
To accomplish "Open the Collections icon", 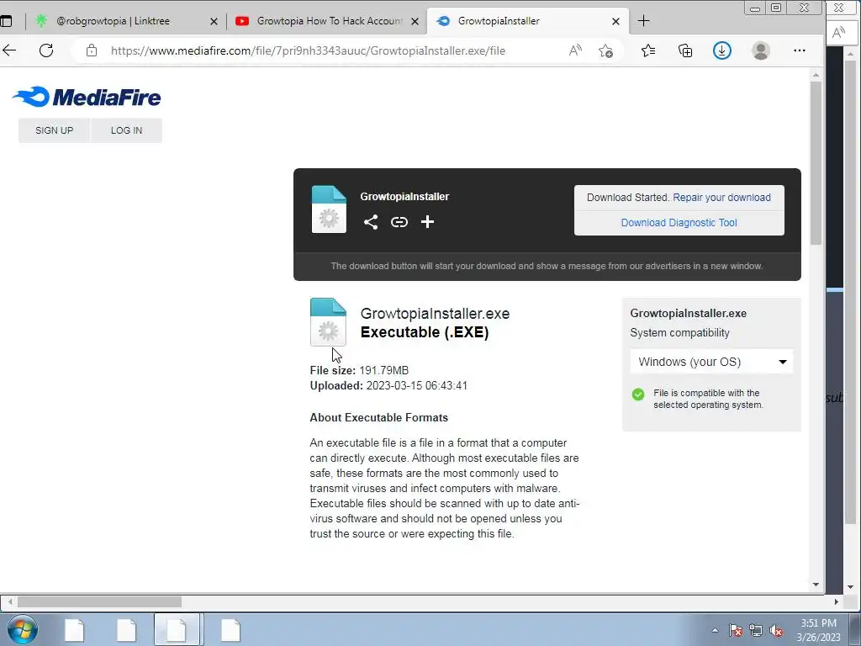I will coord(685,50).
